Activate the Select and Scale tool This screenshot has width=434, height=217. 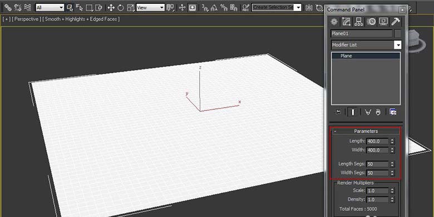click(x=131, y=8)
